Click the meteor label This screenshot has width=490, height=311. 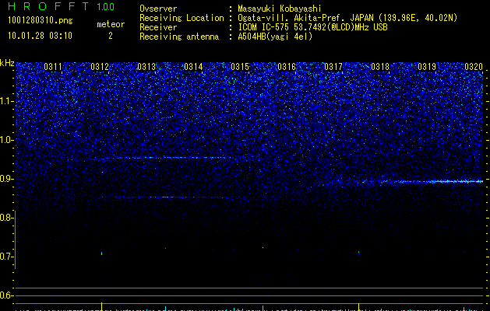coord(111,24)
